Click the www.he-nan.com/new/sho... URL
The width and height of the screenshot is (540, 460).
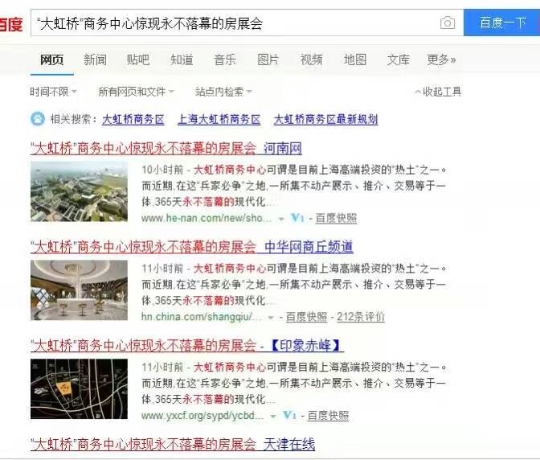(207, 218)
